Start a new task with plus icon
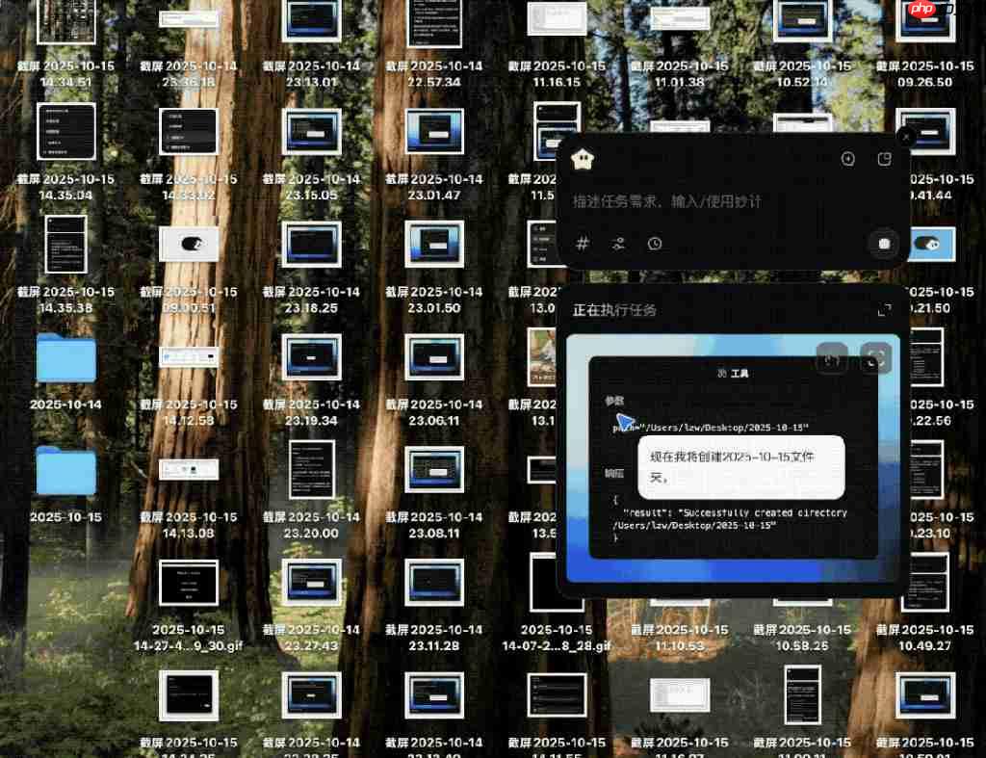The image size is (986, 758). click(x=847, y=159)
